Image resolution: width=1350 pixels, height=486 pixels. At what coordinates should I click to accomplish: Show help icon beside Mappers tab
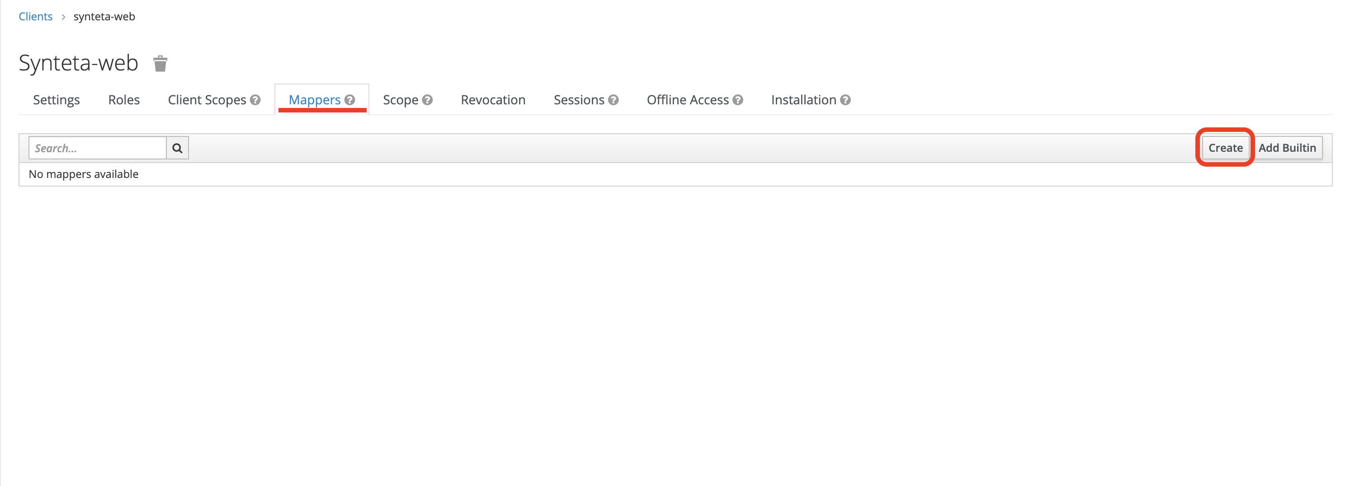350,100
